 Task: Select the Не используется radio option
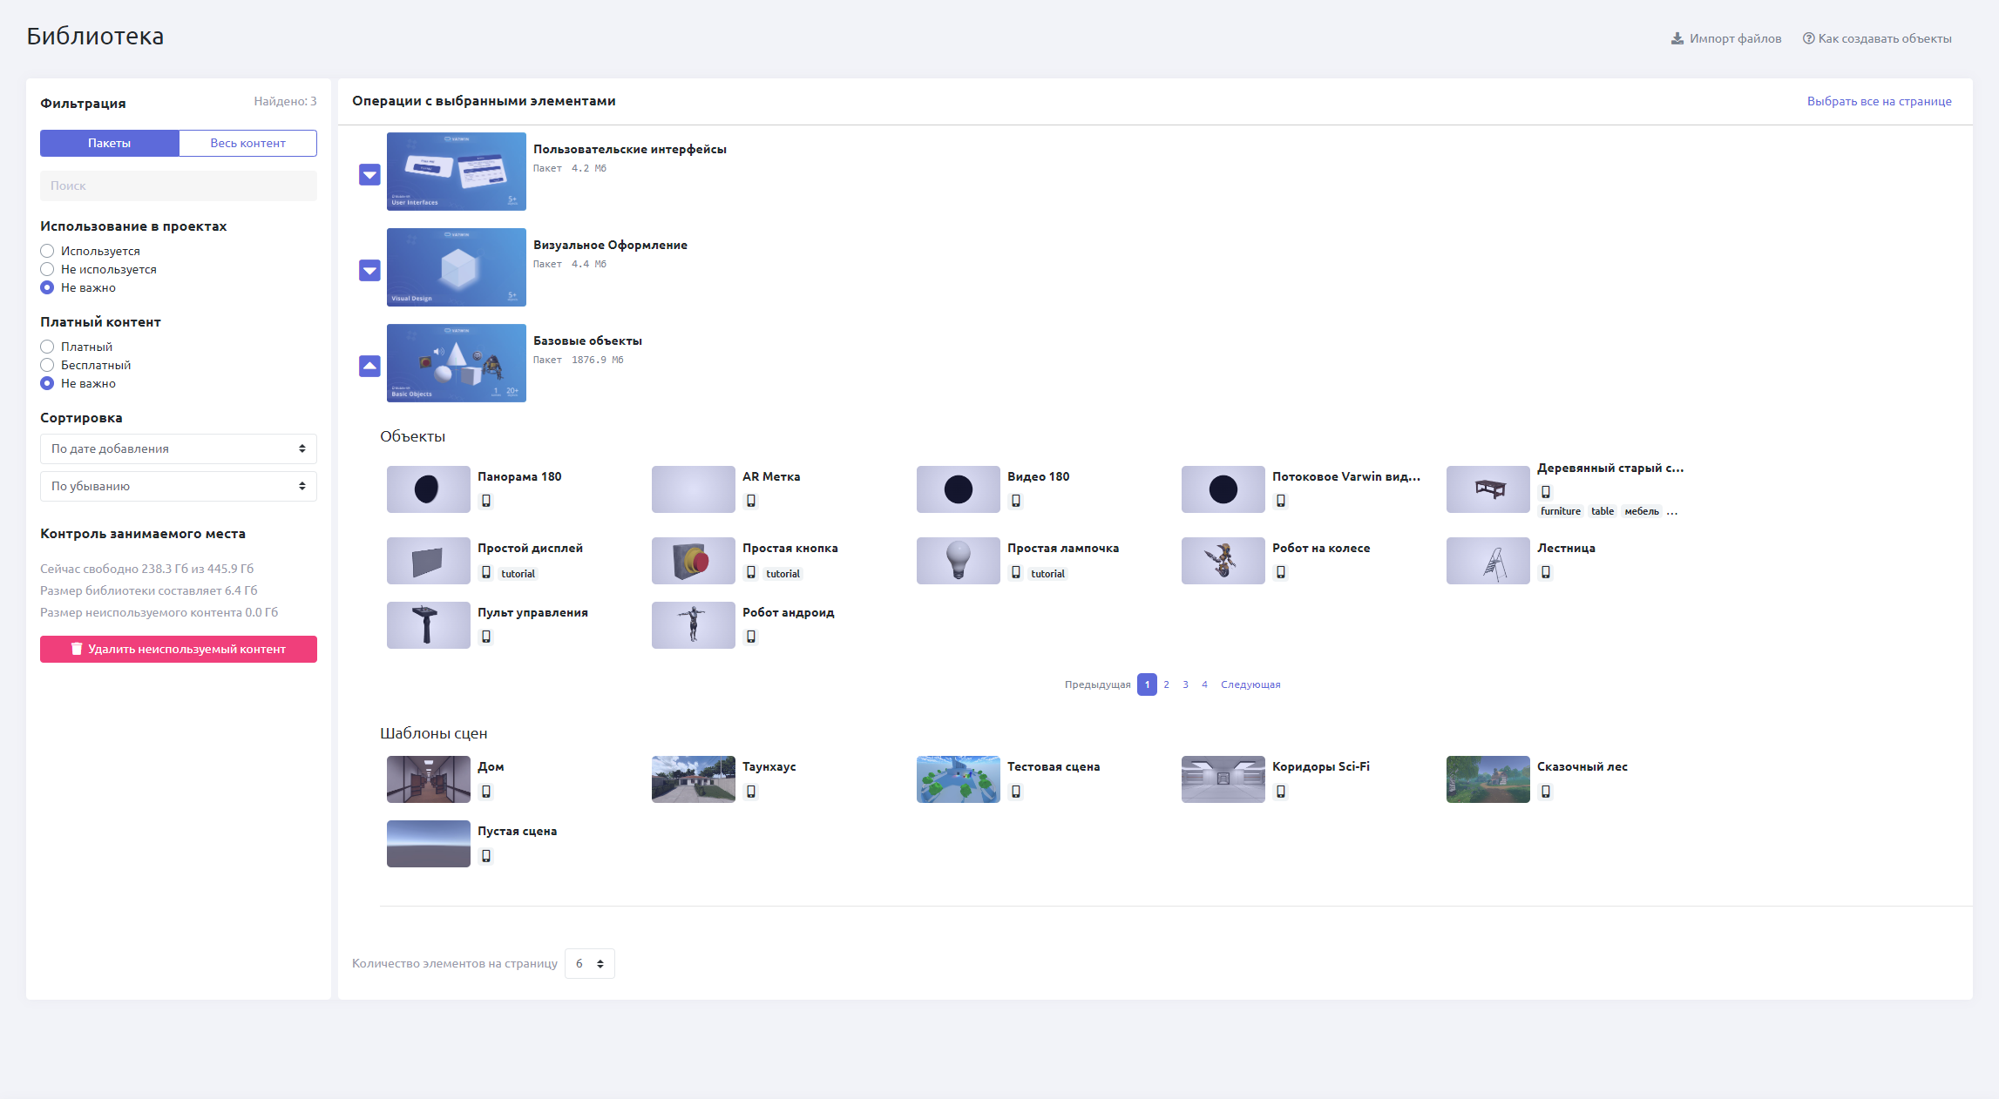click(x=48, y=269)
